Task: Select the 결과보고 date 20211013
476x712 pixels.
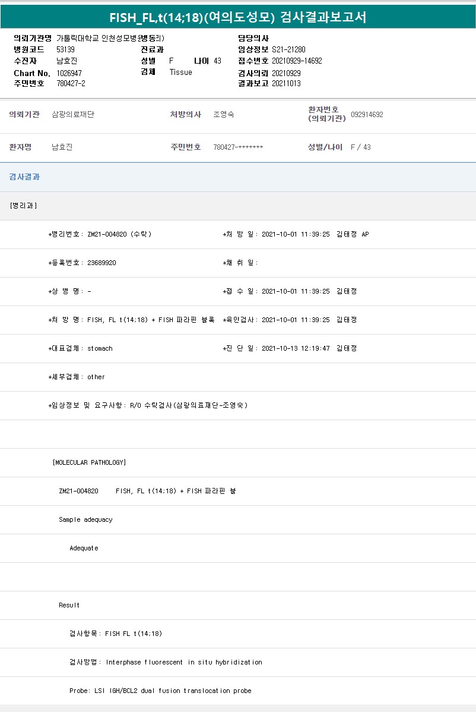Action: pos(286,84)
